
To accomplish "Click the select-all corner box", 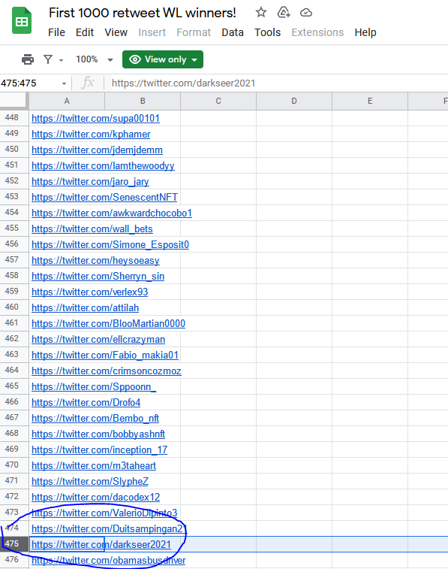I will (14, 101).
